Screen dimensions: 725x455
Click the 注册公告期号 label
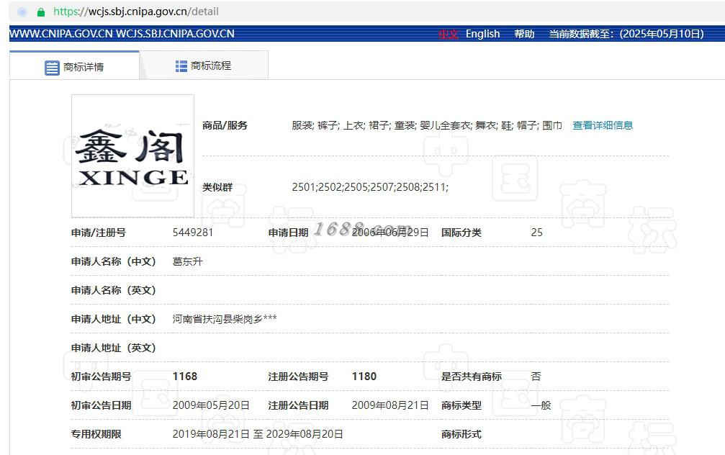pos(298,377)
